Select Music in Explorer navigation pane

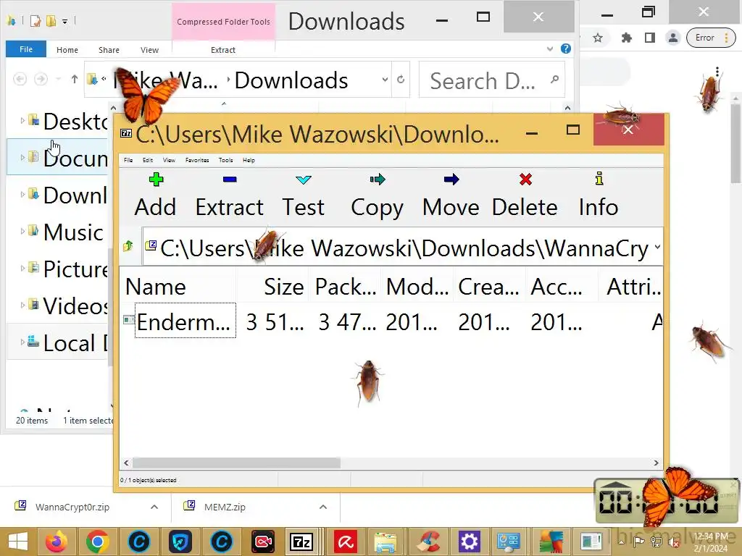[73, 232]
